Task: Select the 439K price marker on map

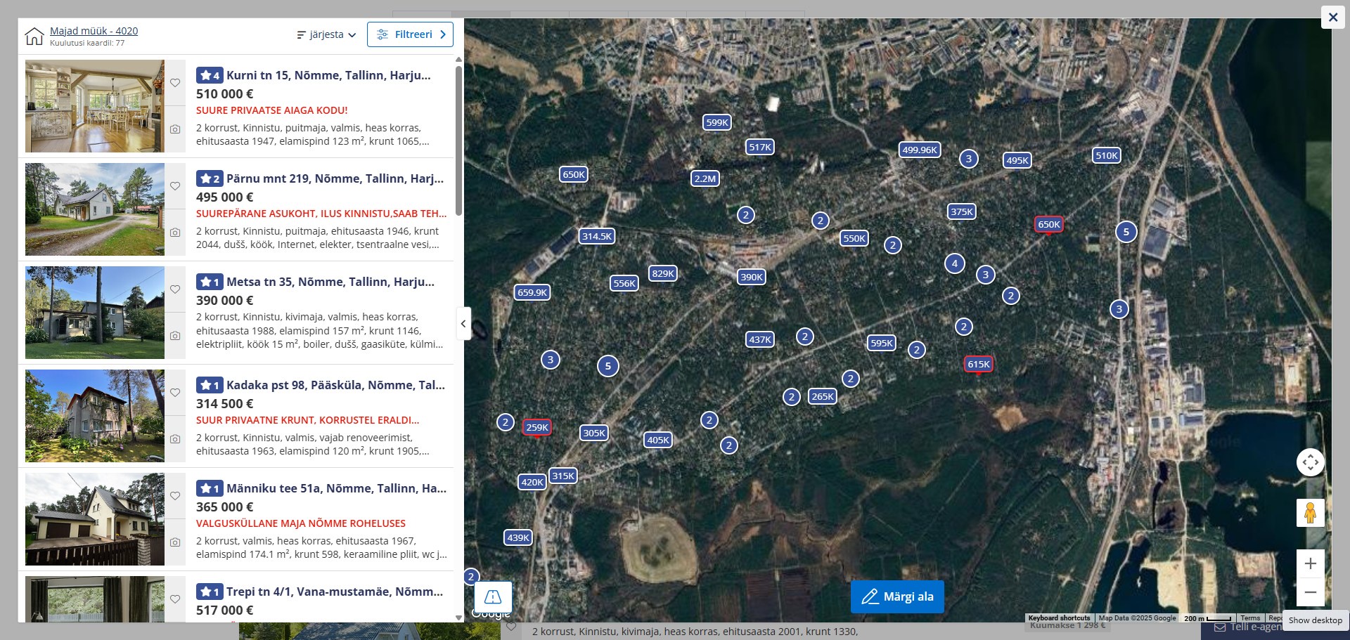Action: pos(518,537)
